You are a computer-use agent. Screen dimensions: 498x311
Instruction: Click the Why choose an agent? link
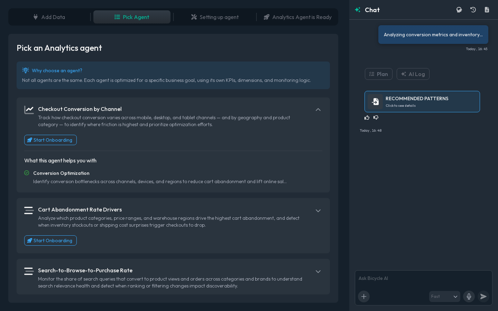pos(57,70)
